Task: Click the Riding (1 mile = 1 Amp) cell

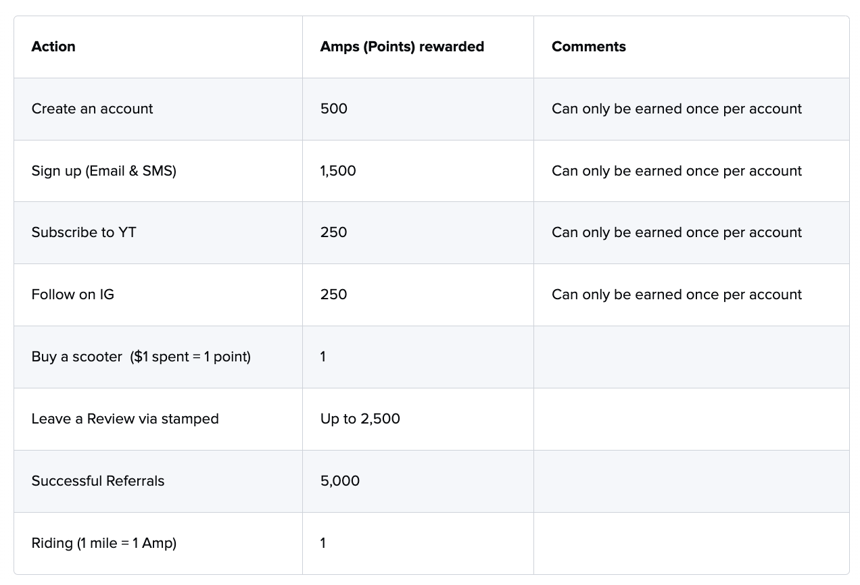Action: (x=103, y=543)
